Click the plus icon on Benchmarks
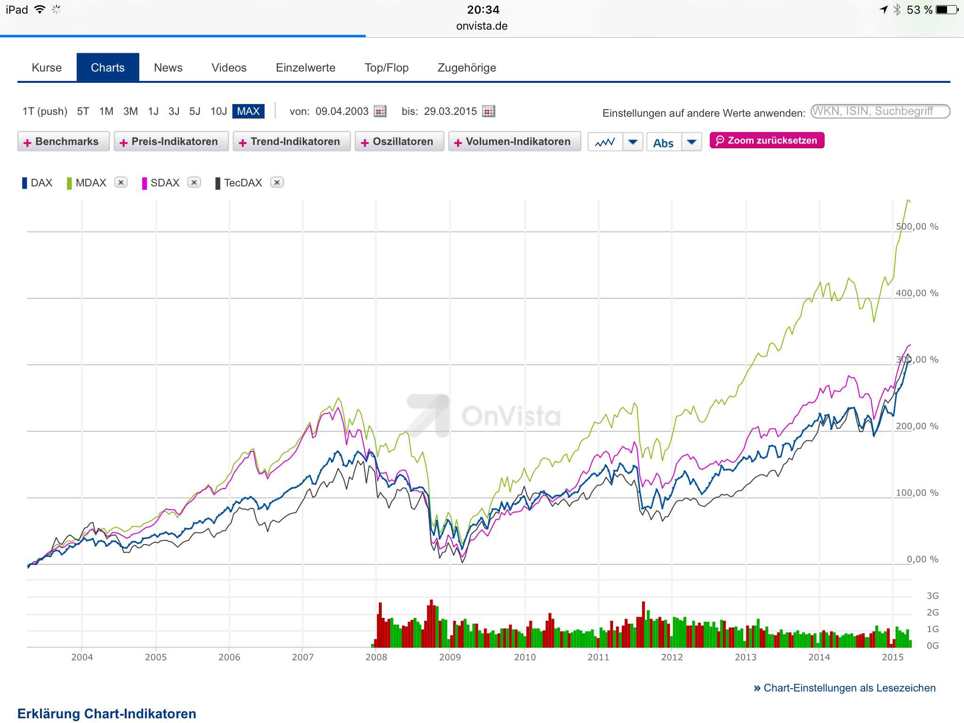Image resolution: width=964 pixels, height=723 pixels. coord(27,142)
